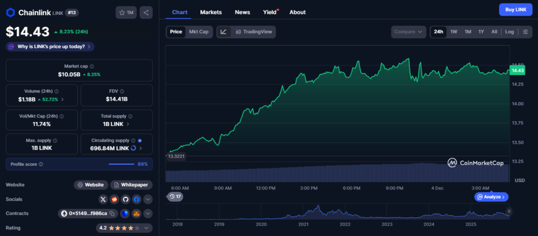
Task: Copy the 0x5149...f986ca contract address
Action: coord(112,213)
